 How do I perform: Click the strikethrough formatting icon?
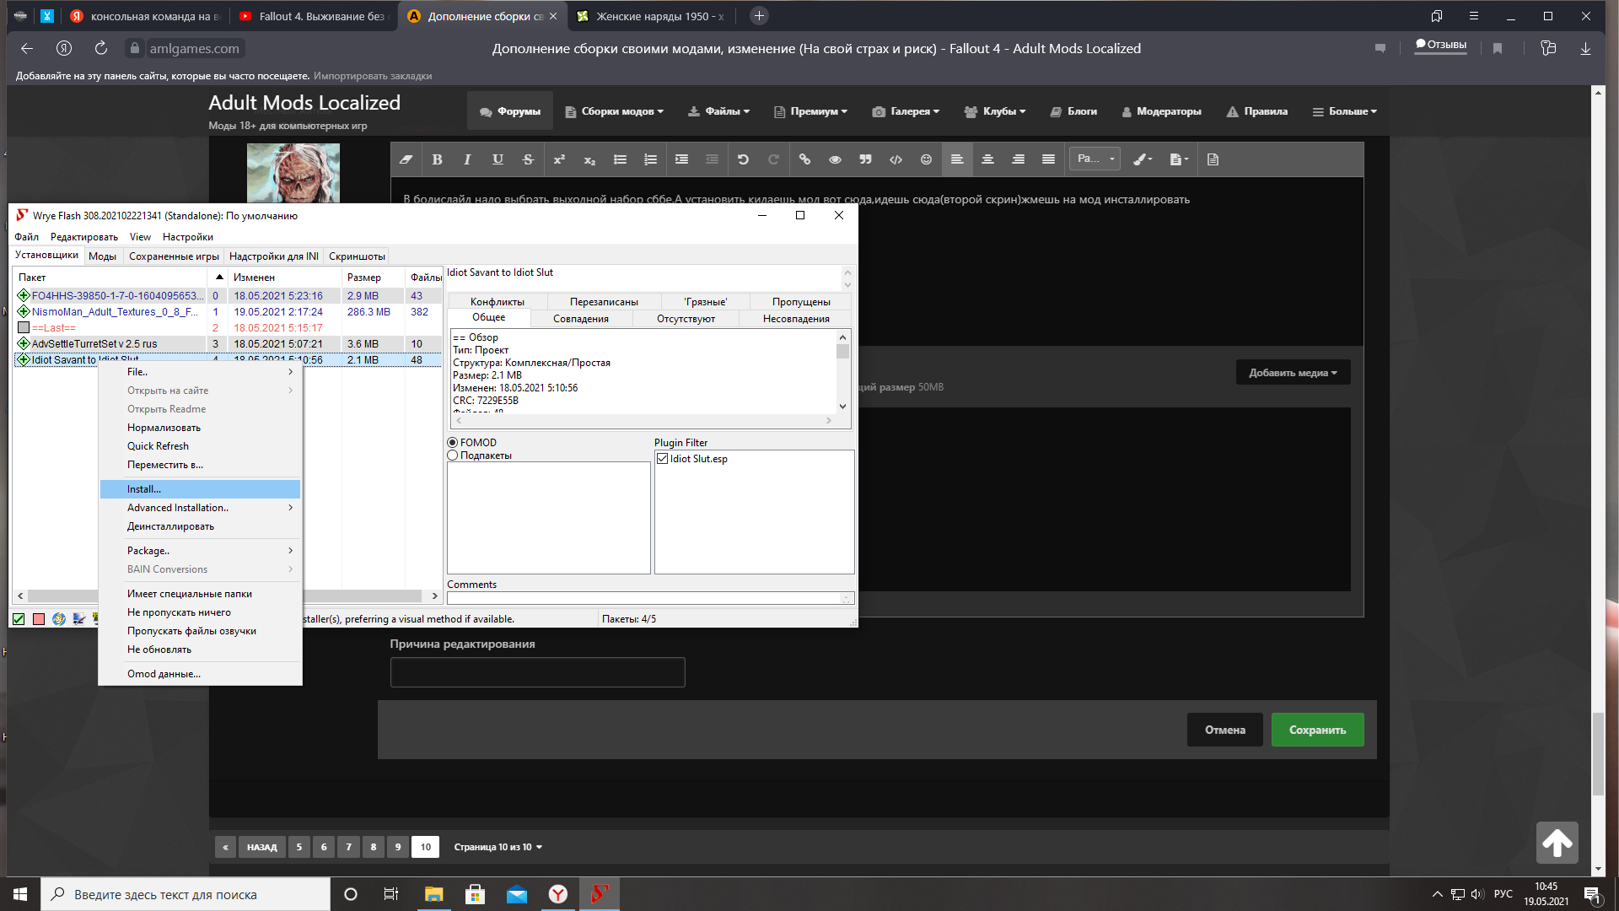pos(528,159)
